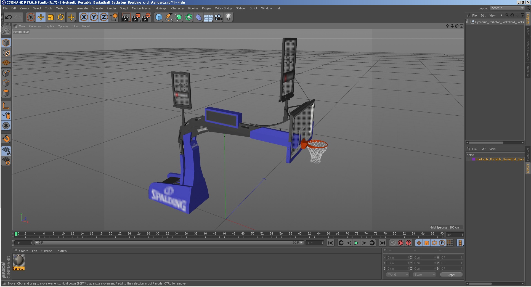Viewport: 531px width, 287px height.
Task: Open the Mesh menu
Action: pyautogui.click(x=59, y=8)
